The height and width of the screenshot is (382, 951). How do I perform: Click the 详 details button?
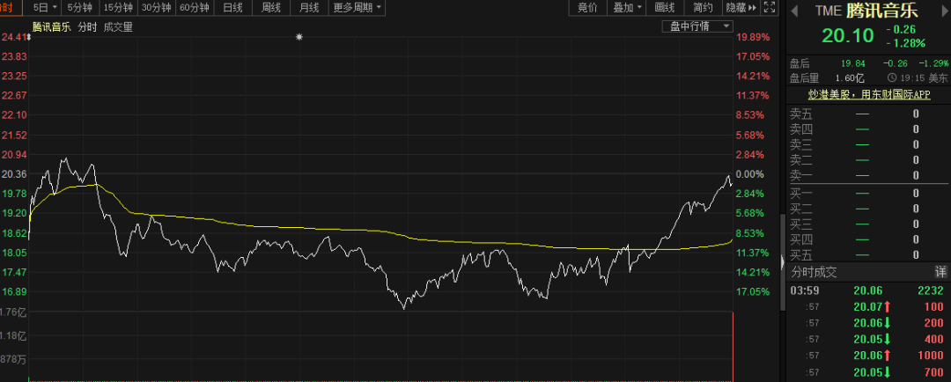[940, 272]
